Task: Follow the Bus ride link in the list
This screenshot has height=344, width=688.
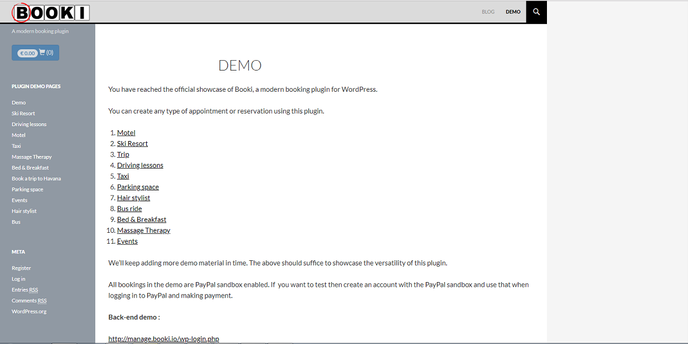Action: (x=130, y=209)
